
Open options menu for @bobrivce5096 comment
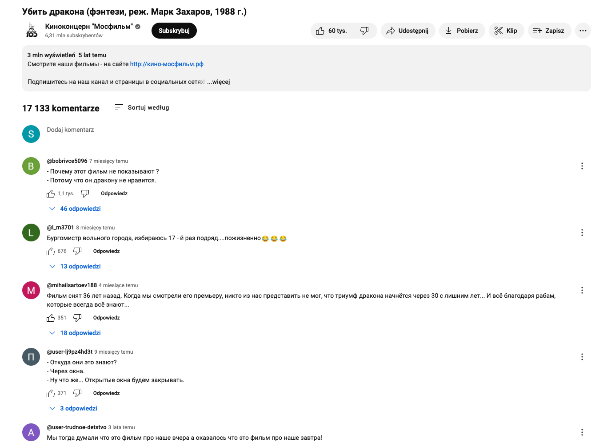tap(582, 166)
